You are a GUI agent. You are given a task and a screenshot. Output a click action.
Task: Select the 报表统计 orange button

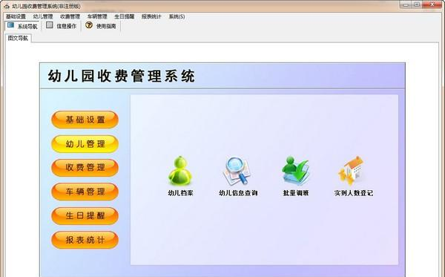coord(85,240)
